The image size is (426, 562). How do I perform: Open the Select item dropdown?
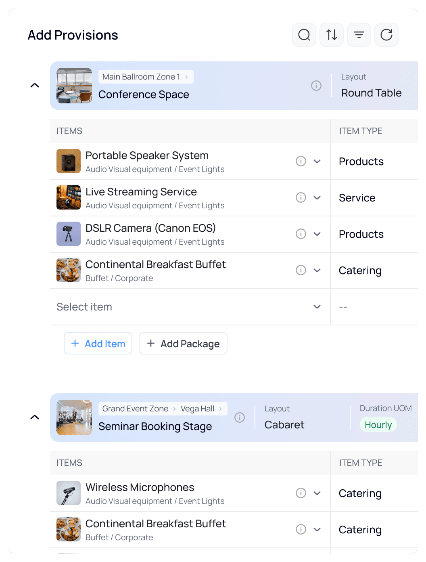317,307
